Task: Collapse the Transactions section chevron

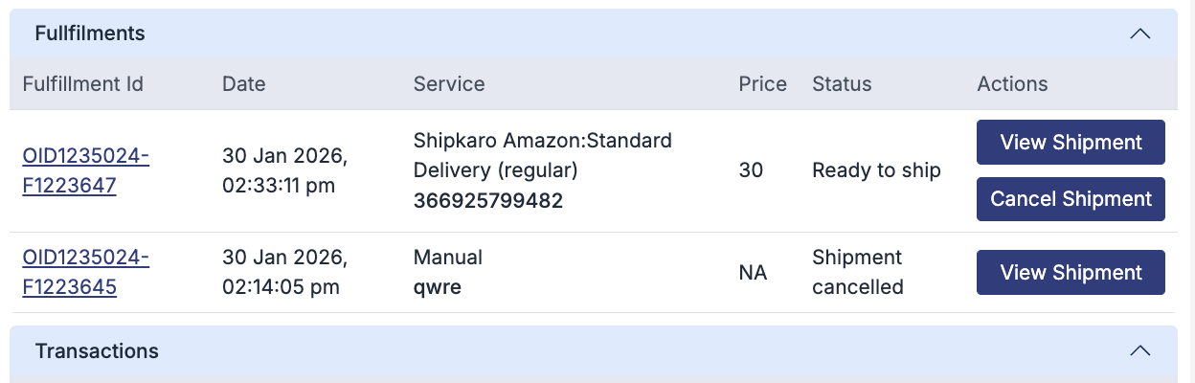Action: [1139, 350]
